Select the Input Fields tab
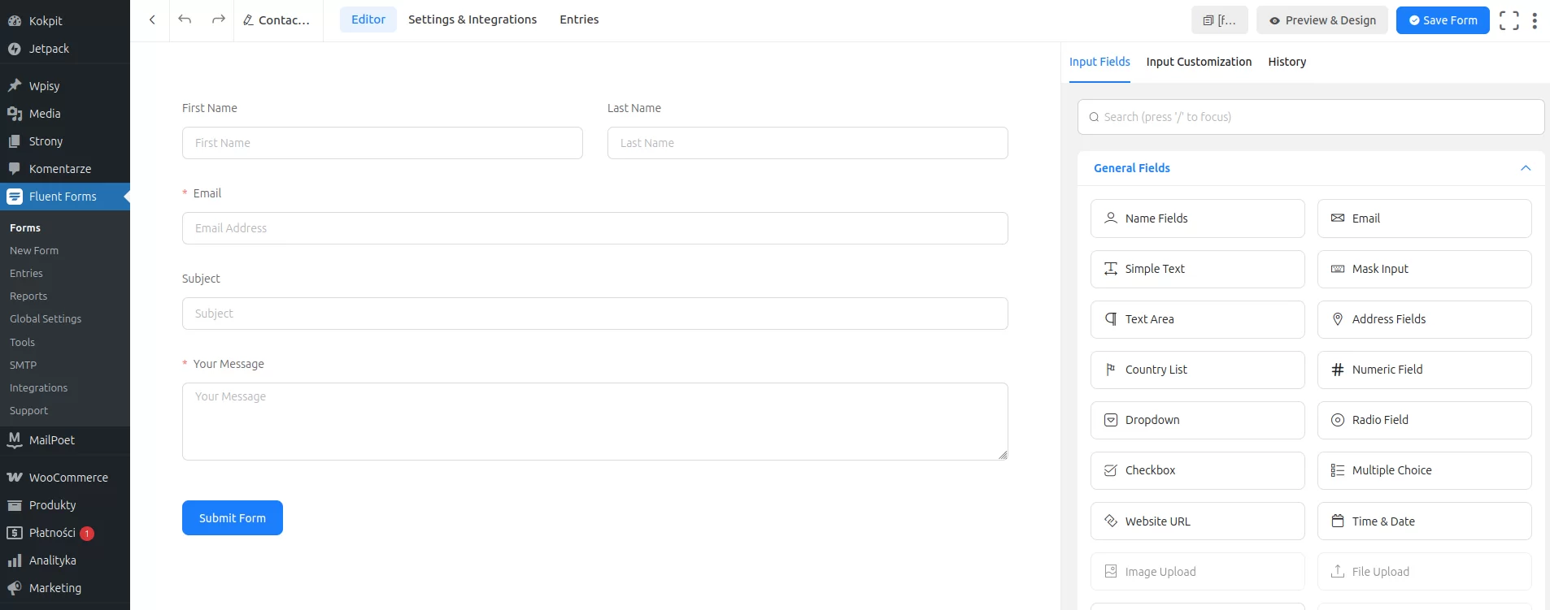 (x=1099, y=62)
